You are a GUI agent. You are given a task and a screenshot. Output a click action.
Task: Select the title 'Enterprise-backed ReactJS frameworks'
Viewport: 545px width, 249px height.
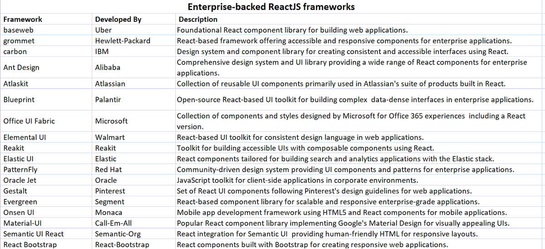pos(271,7)
